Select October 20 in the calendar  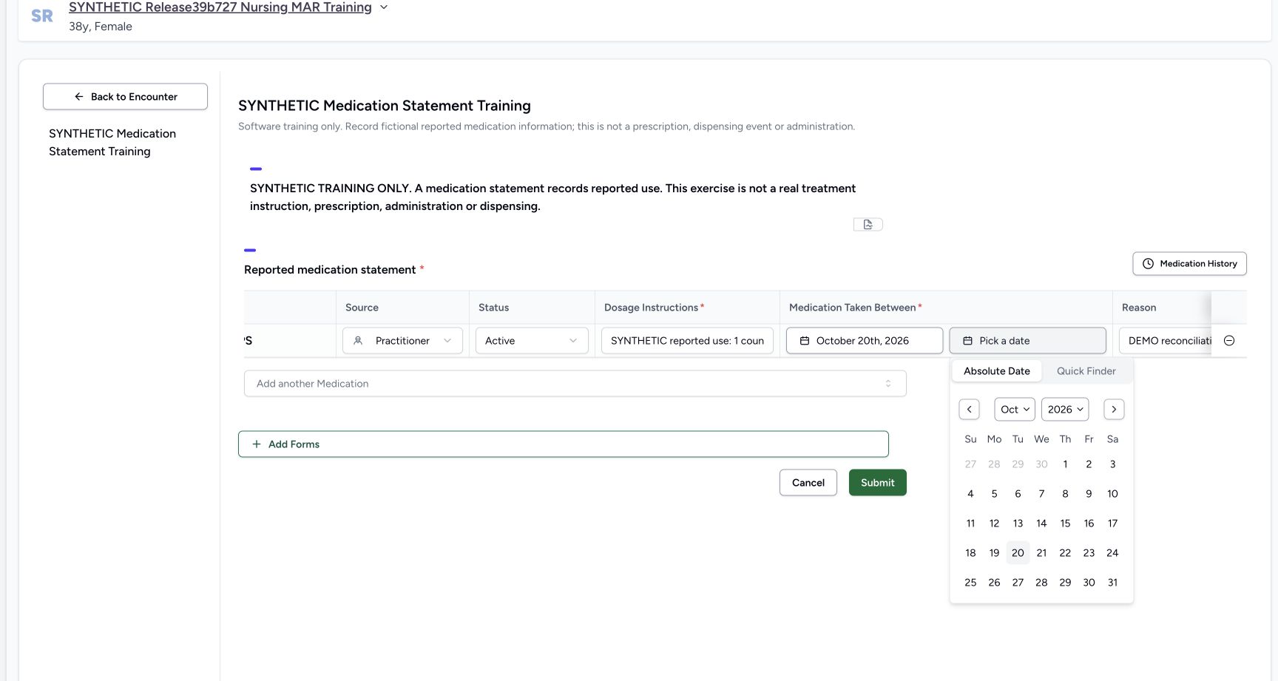[1018, 553]
